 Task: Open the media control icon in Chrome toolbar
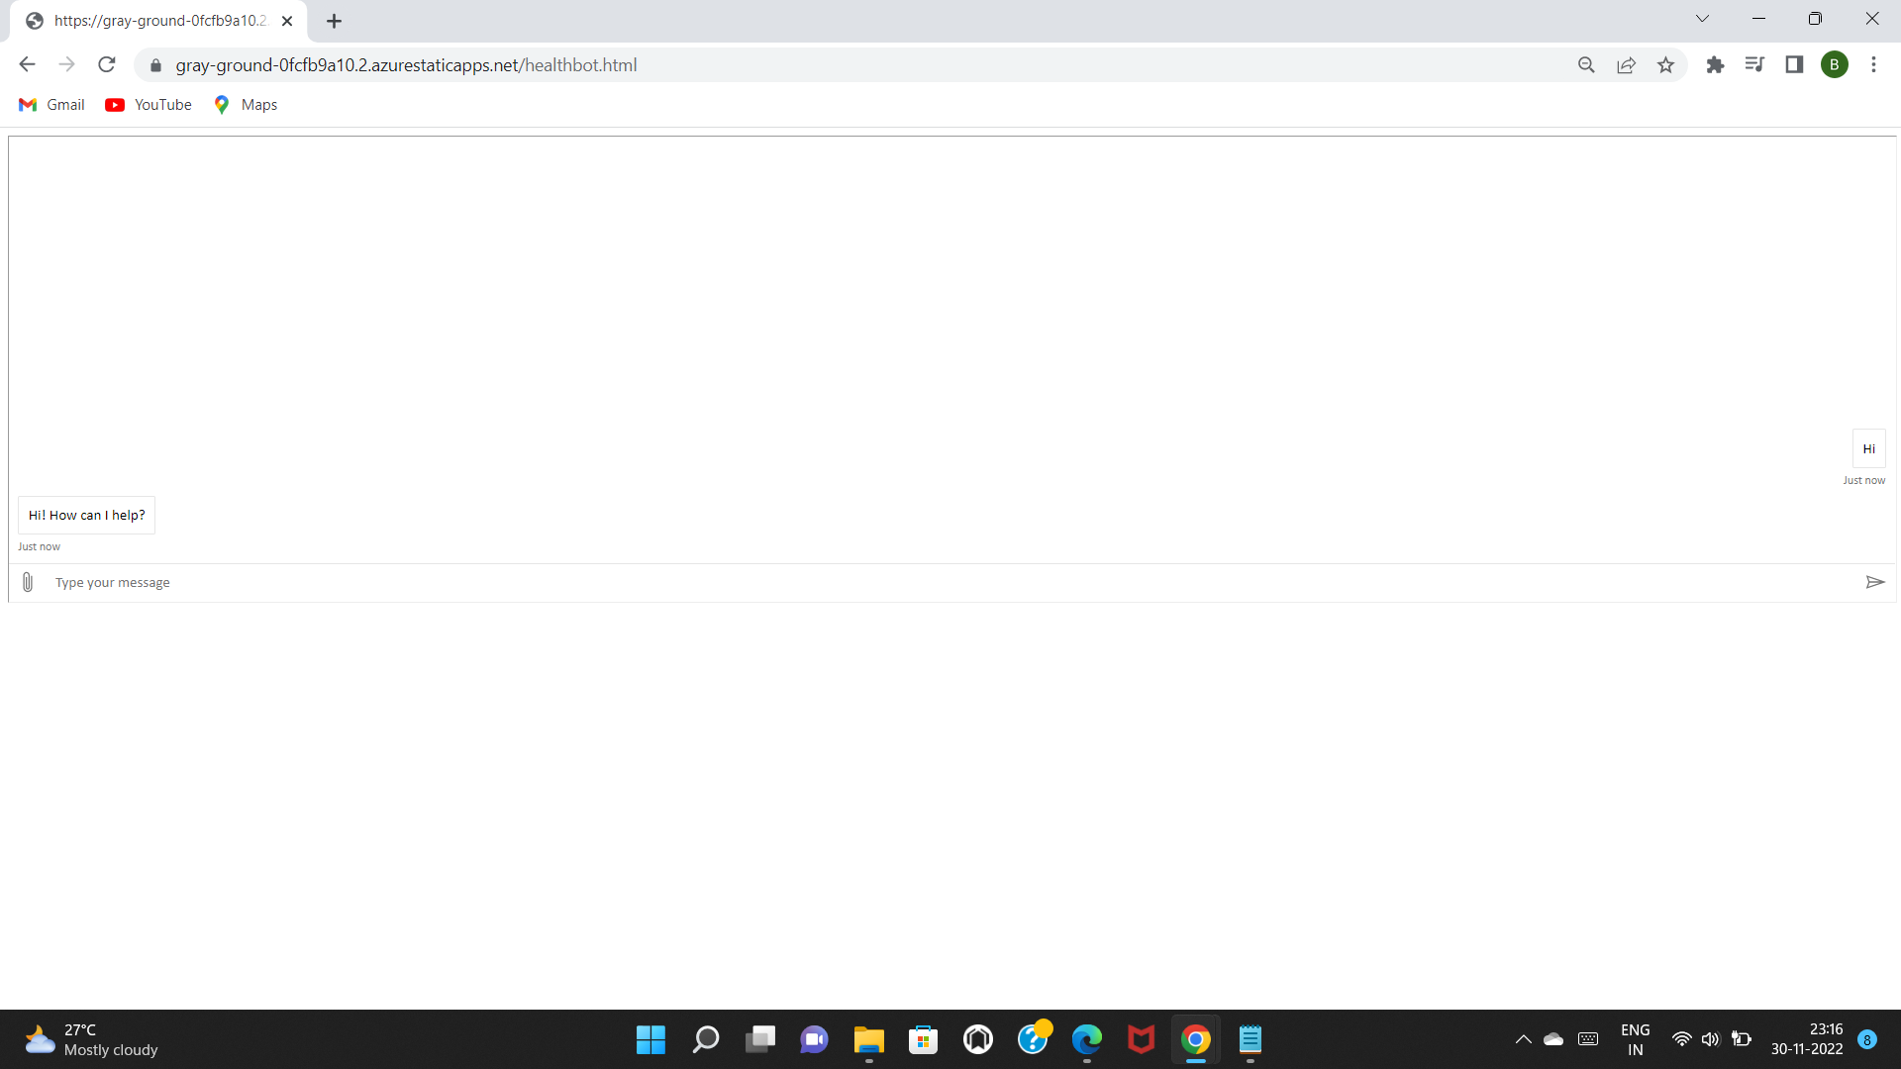click(1754, 64)
